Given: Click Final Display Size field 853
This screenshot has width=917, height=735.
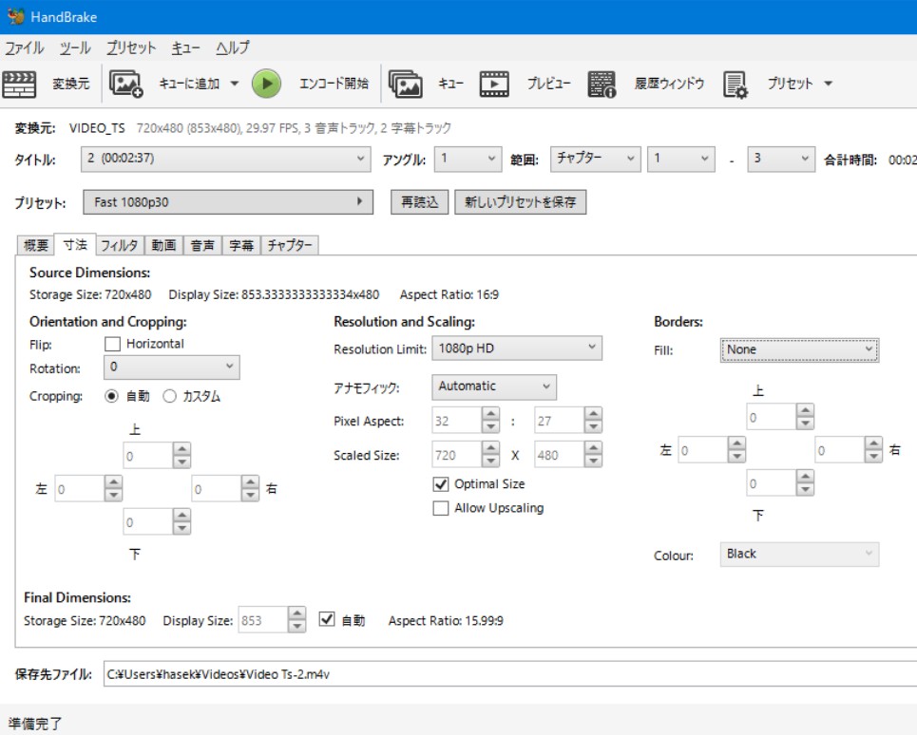Looking at the screenshot, I should (x=263, y=620).
